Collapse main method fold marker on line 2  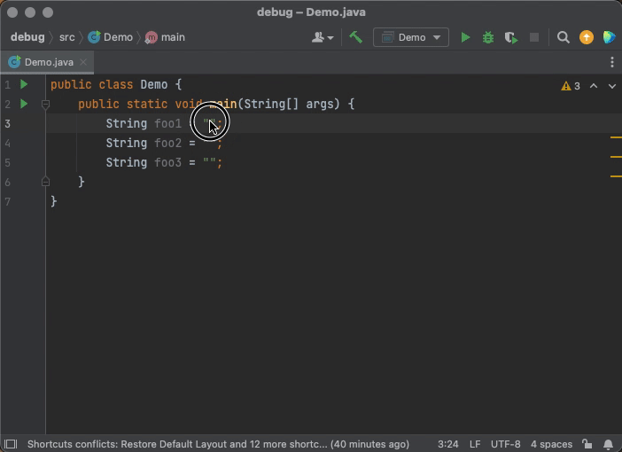pyautogui.click(x=45, y=105)
